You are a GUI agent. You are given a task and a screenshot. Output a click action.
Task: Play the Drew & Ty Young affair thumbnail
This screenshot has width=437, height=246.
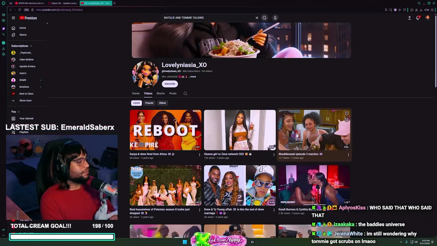pos(240,185)
